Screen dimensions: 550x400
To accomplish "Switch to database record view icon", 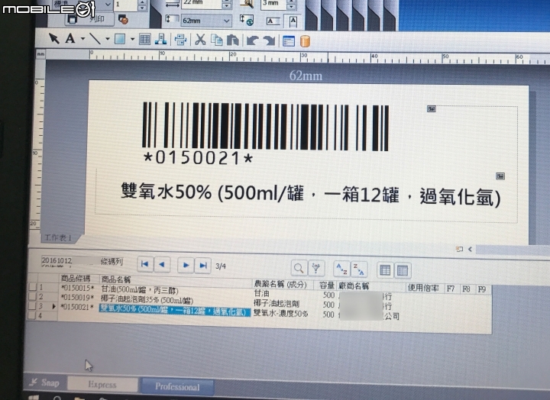I will pyautogui.click(x=385, y=270).
